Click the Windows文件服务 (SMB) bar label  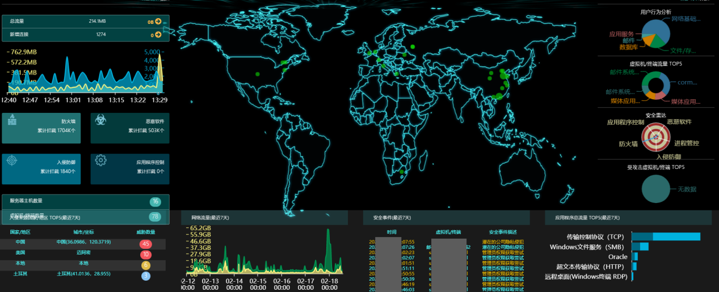click(x=587, y=247)
